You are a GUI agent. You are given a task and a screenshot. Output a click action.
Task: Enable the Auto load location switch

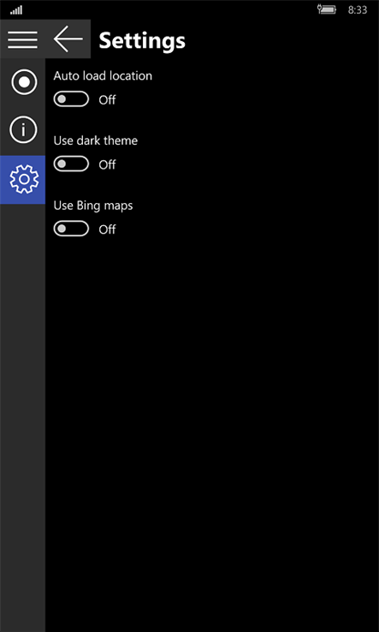[x=71, y=99]
